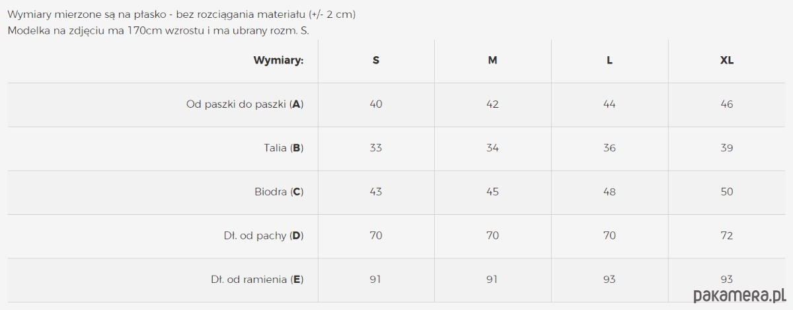
Task: Click the Dł. od ramienia (E) label
Action: pos(257,279)
